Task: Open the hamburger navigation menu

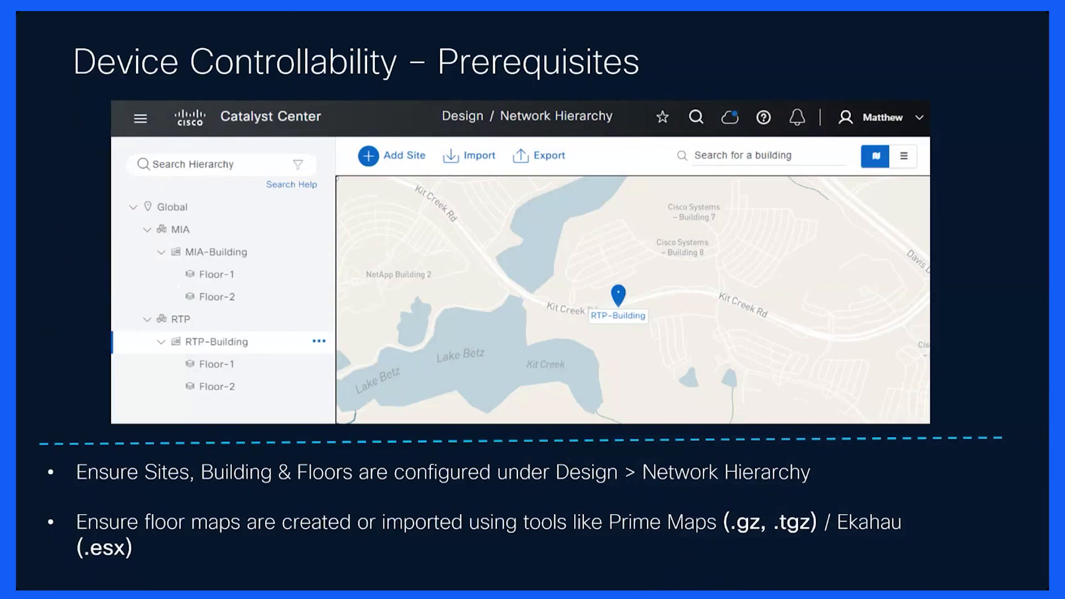Action: (x=140, y=118)
